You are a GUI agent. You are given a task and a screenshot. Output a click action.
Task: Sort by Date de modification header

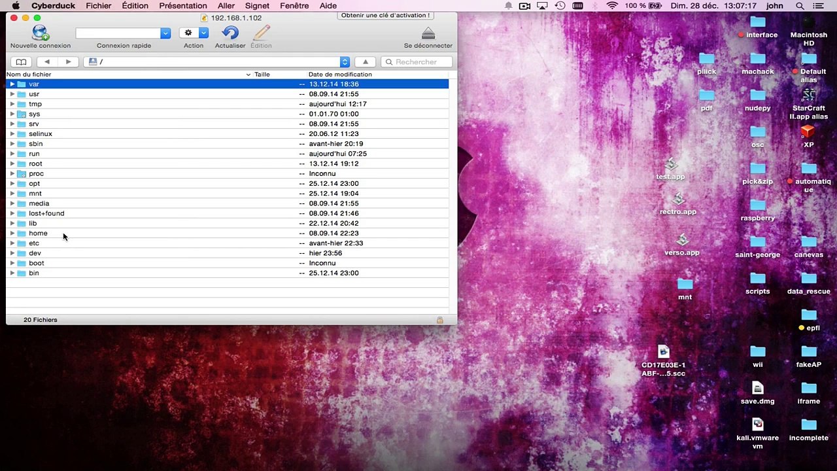[377, 75]
